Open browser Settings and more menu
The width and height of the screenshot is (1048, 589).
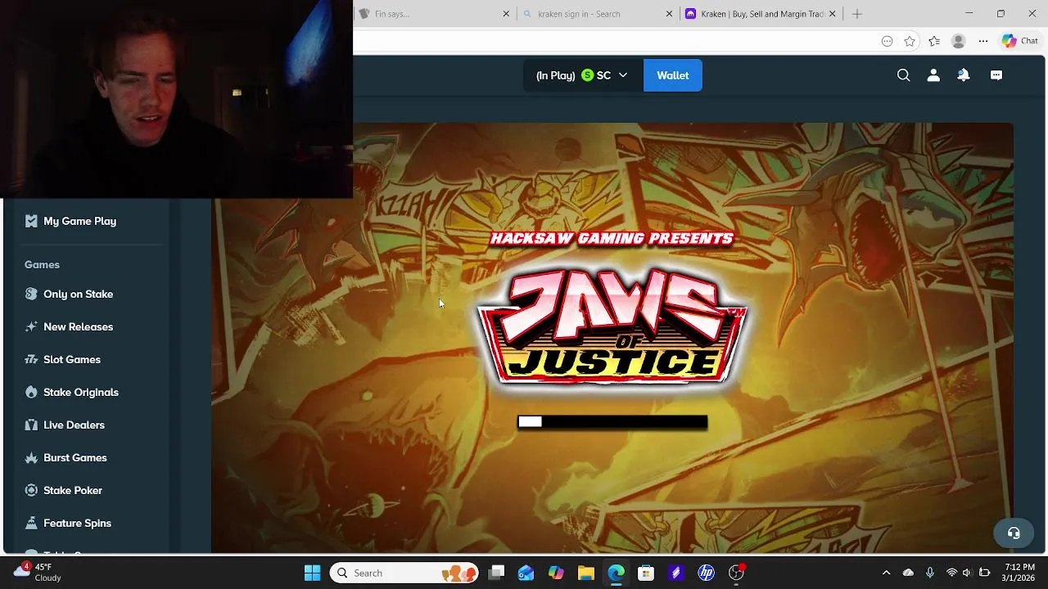983,41
